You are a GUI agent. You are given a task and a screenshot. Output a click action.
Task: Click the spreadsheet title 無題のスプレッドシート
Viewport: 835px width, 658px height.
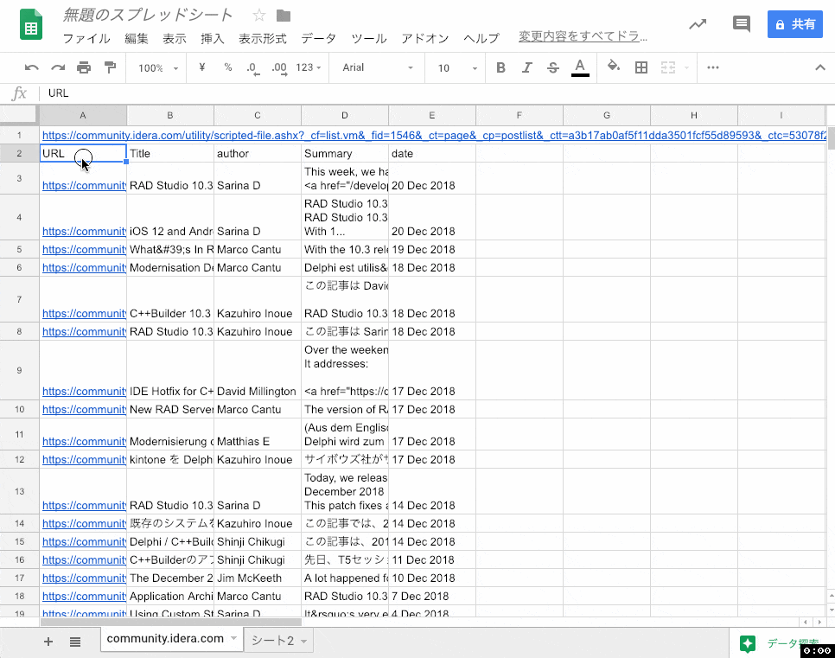coord(148,15)
